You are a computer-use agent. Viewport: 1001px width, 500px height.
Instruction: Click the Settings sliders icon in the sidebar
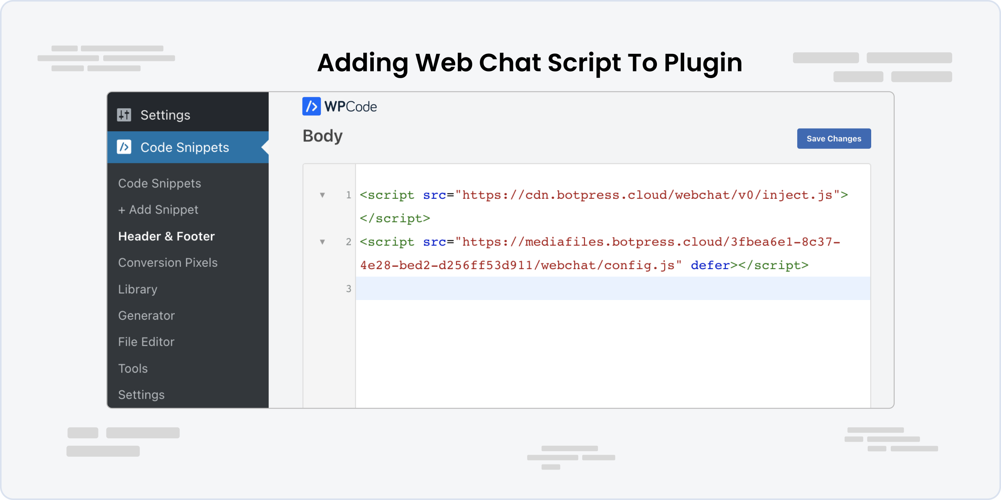coord(124,115)
